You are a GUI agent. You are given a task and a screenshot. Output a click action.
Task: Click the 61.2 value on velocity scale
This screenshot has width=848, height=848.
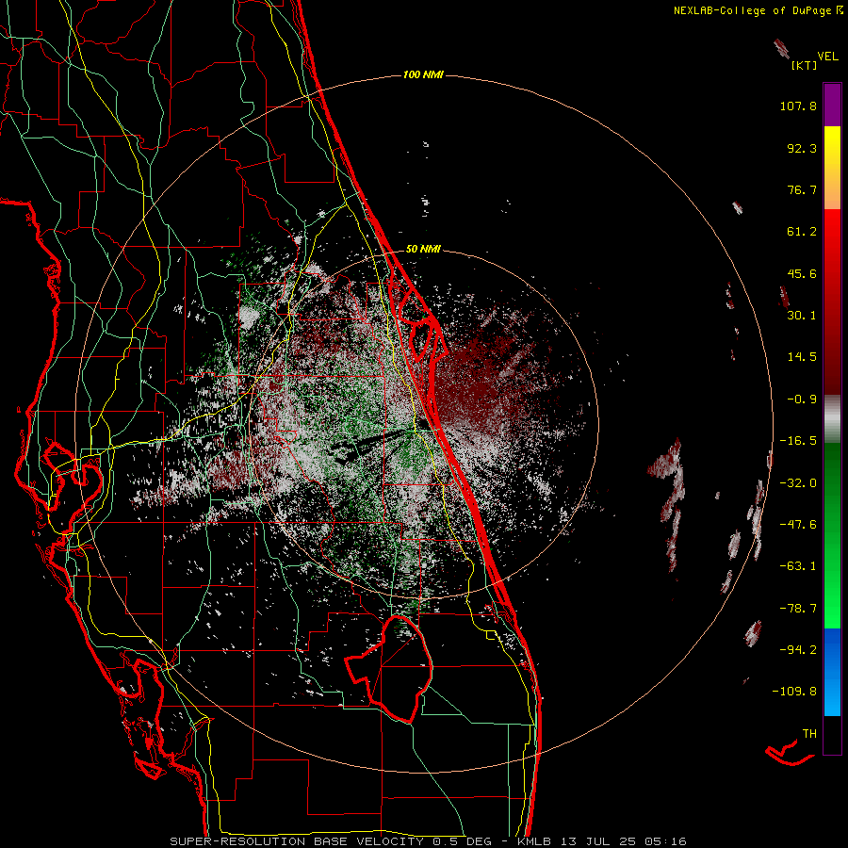[x=802, y=232]
